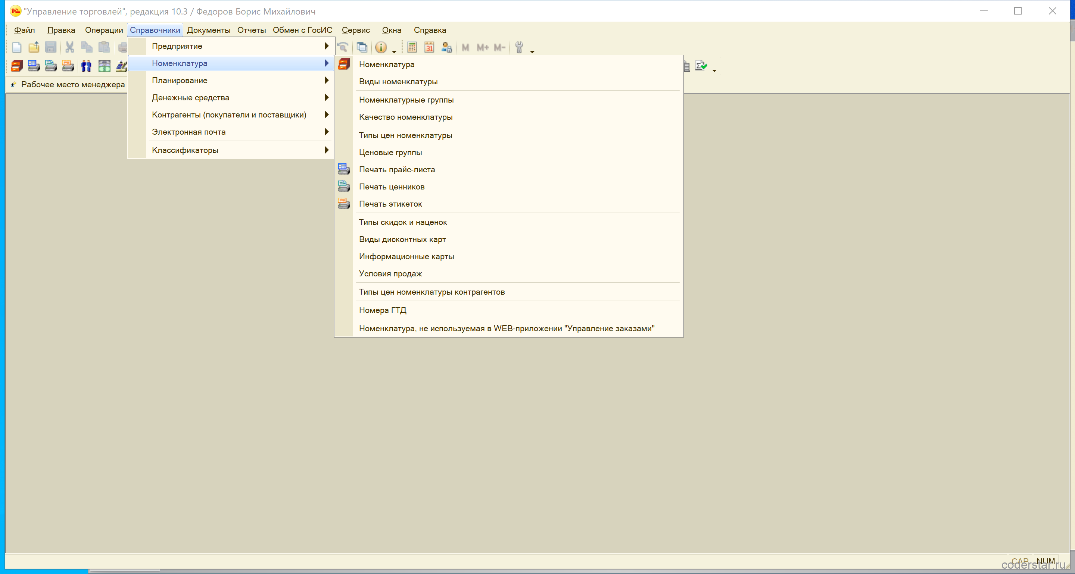Click the Copy icon in the toolbar
This screenshot has height=574, width=1075.
87,47
